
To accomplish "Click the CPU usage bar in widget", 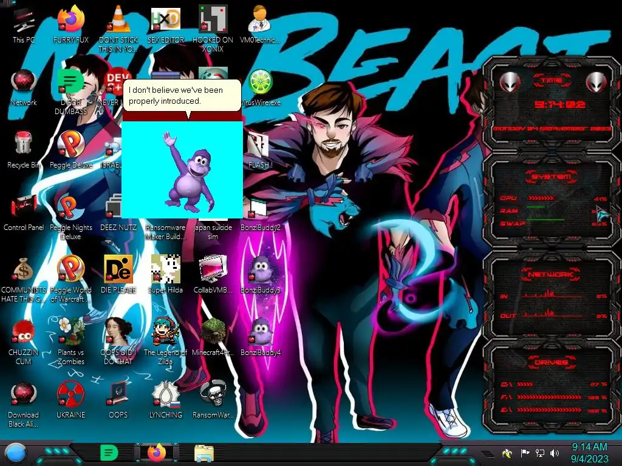I will [x=541, y=198].
